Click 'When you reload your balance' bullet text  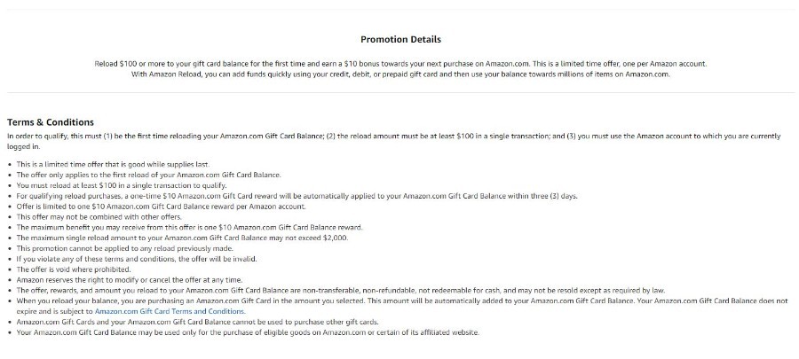pos(402,306)
